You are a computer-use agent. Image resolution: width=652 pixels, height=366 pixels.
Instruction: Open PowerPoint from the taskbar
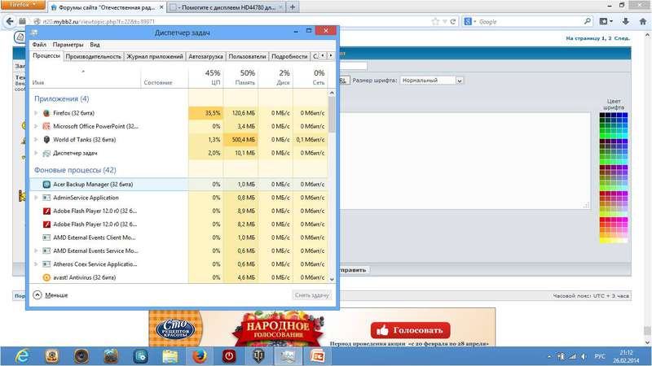(317, 356)
